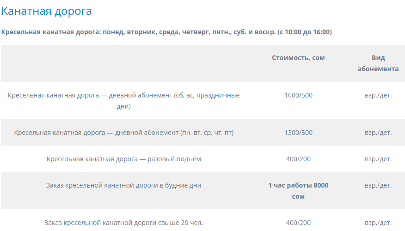Click взр./дет. in the разовый подъём row

[x=378, y=159]
